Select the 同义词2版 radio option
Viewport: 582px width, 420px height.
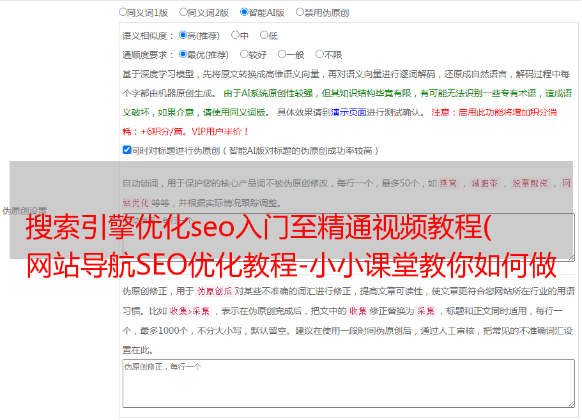(x=183, y=12)
